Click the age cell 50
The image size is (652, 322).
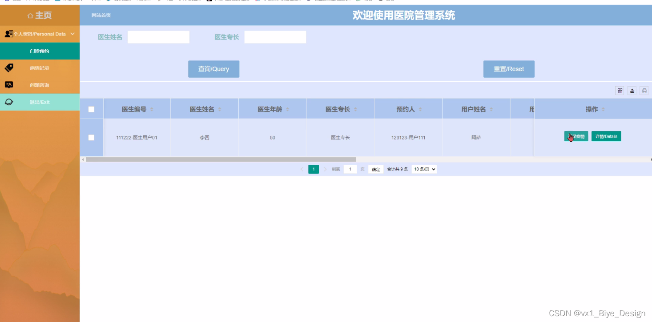click(x=272, y=138)
